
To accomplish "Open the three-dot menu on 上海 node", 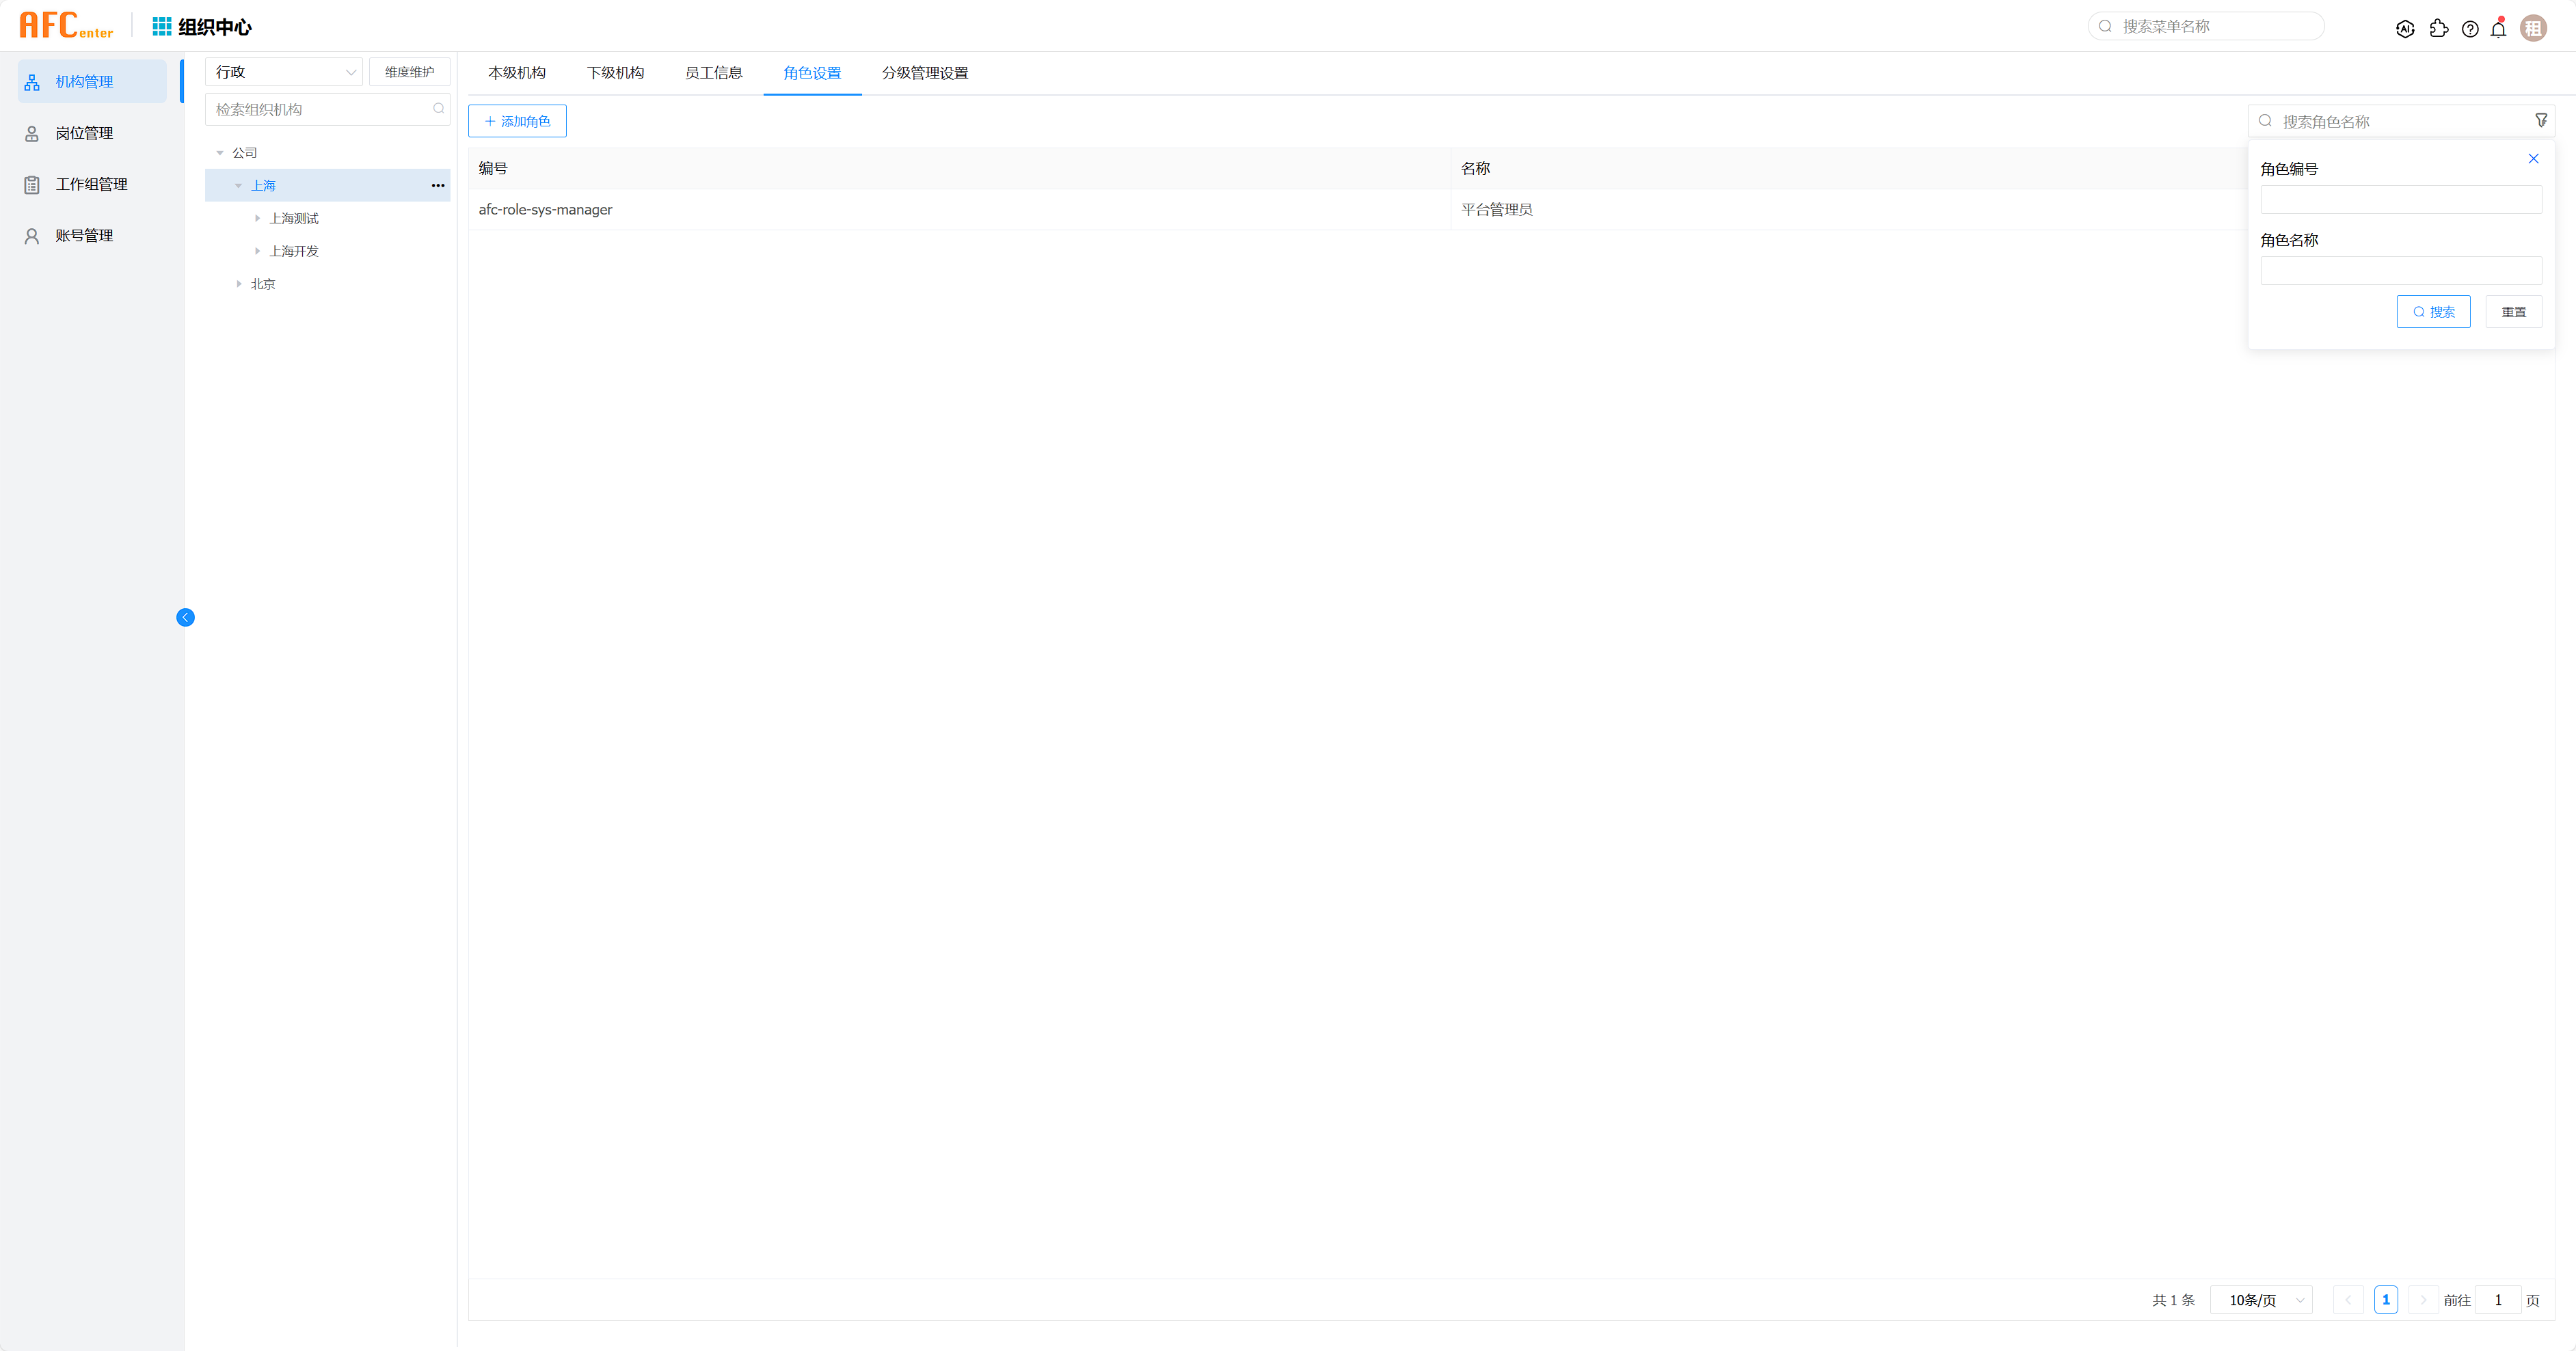I will coord(438,186).
